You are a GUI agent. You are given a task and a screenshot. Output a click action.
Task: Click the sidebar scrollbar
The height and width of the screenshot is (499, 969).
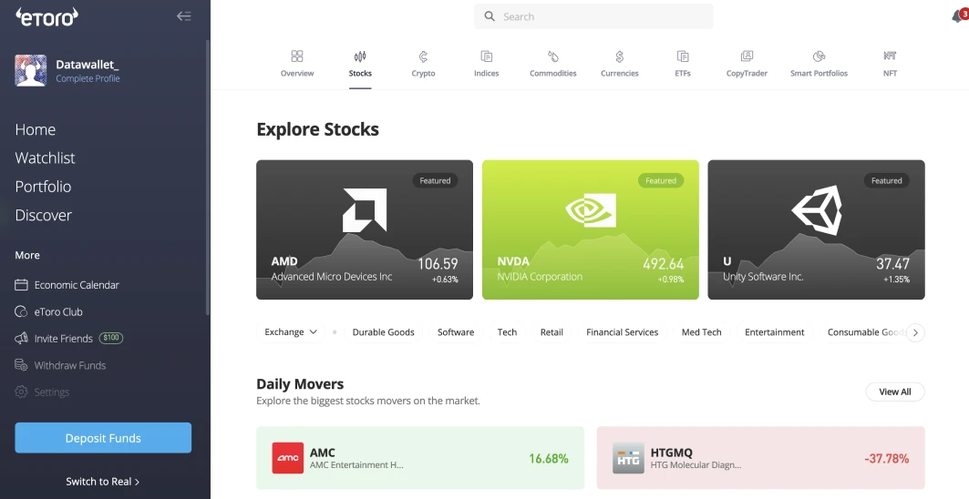click(208, 179)
